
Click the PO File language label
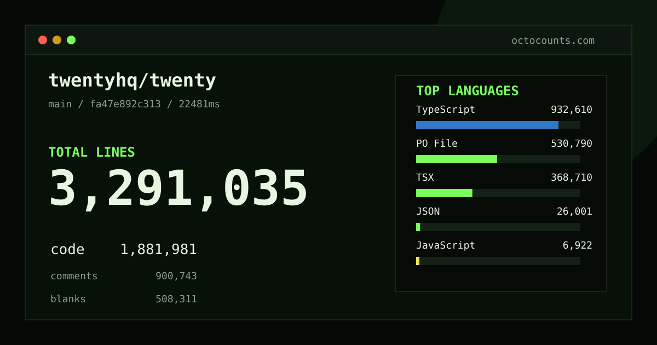pyautogui.click(x=437, y=143)
